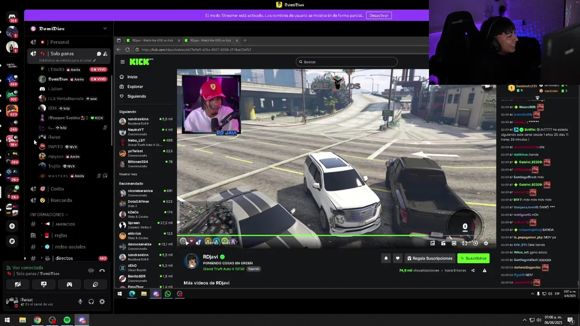Expand Mostrar más in Kick sidebar
The height and width of the screenshot is (326, 580).
128,174
